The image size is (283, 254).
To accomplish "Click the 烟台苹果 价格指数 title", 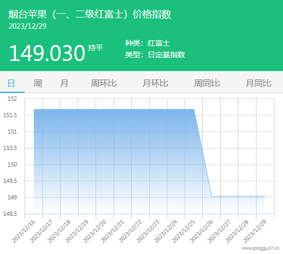I will point(90,14).
